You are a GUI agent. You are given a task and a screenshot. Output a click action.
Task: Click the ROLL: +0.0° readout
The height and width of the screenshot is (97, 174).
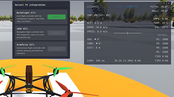point(160,11)
